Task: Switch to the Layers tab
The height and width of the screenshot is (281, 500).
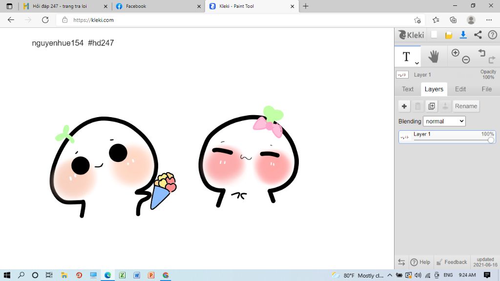Action: coord(434,89)
